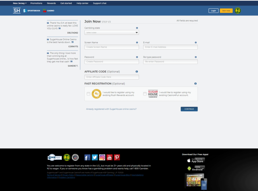Click the footer RG badge

(67, 157)
